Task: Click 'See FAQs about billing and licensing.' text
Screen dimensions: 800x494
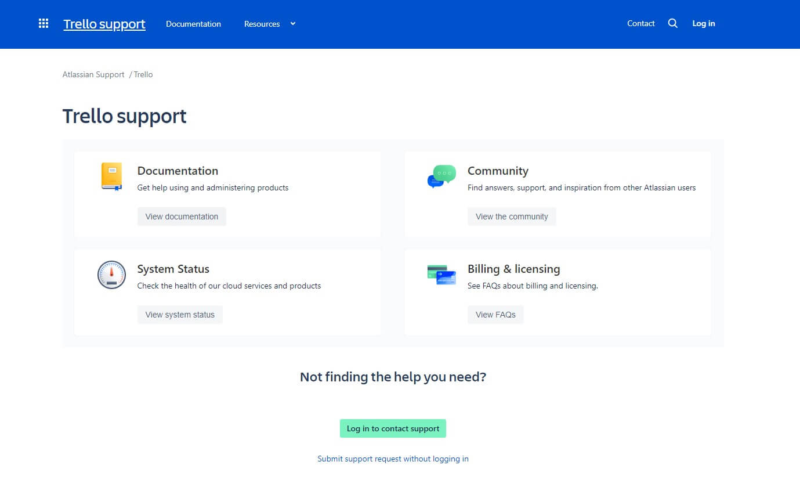Action: click(533, 286)
